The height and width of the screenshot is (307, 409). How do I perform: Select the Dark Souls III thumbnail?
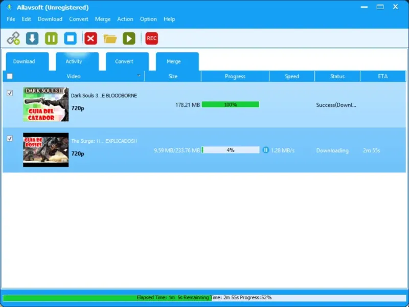tap(46, 104)
